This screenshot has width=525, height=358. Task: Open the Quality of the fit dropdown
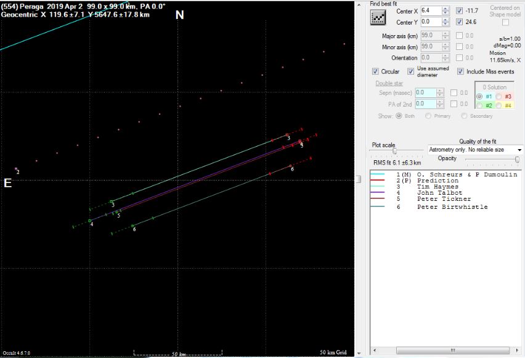(x=520, y=150)
